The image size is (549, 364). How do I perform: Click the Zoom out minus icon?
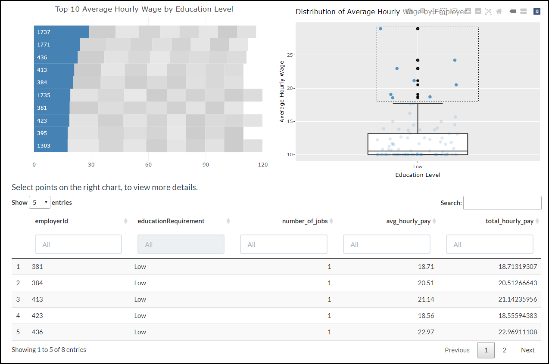click(478, 12)
